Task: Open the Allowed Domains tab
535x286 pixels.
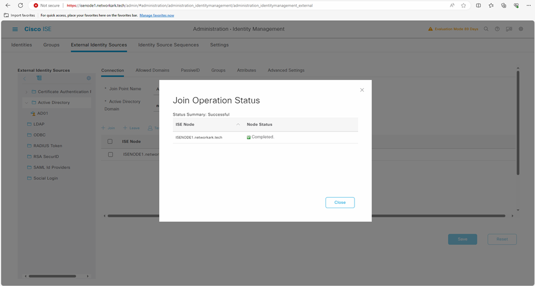Action: [152, 70]
